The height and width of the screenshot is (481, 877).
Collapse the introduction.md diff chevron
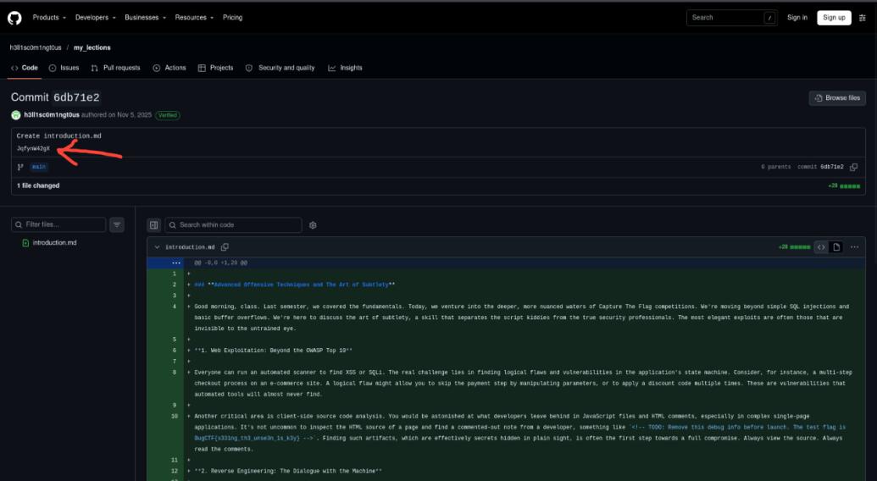pyautogui.click(x=157, y=247)
